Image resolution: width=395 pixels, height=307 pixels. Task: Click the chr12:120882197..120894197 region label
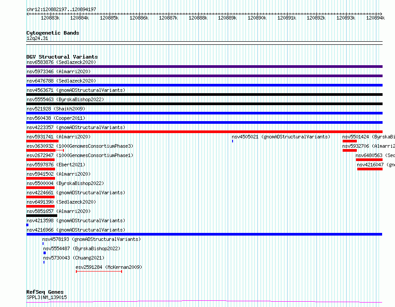(61, 9)
